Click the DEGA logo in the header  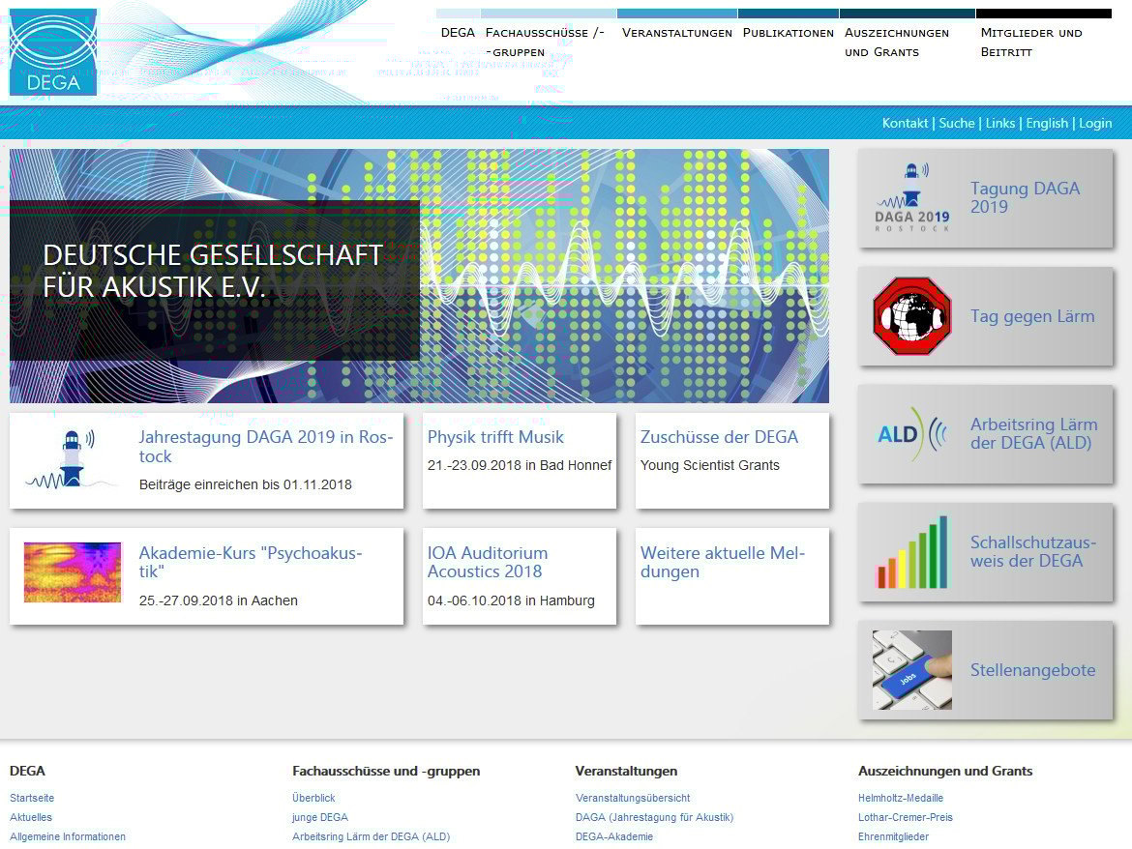52,52
